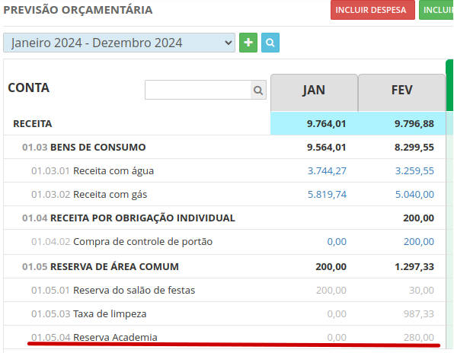
Task: Click JAN value 0,00 for Reserva Academia
Action: click(x=337, y=337)
